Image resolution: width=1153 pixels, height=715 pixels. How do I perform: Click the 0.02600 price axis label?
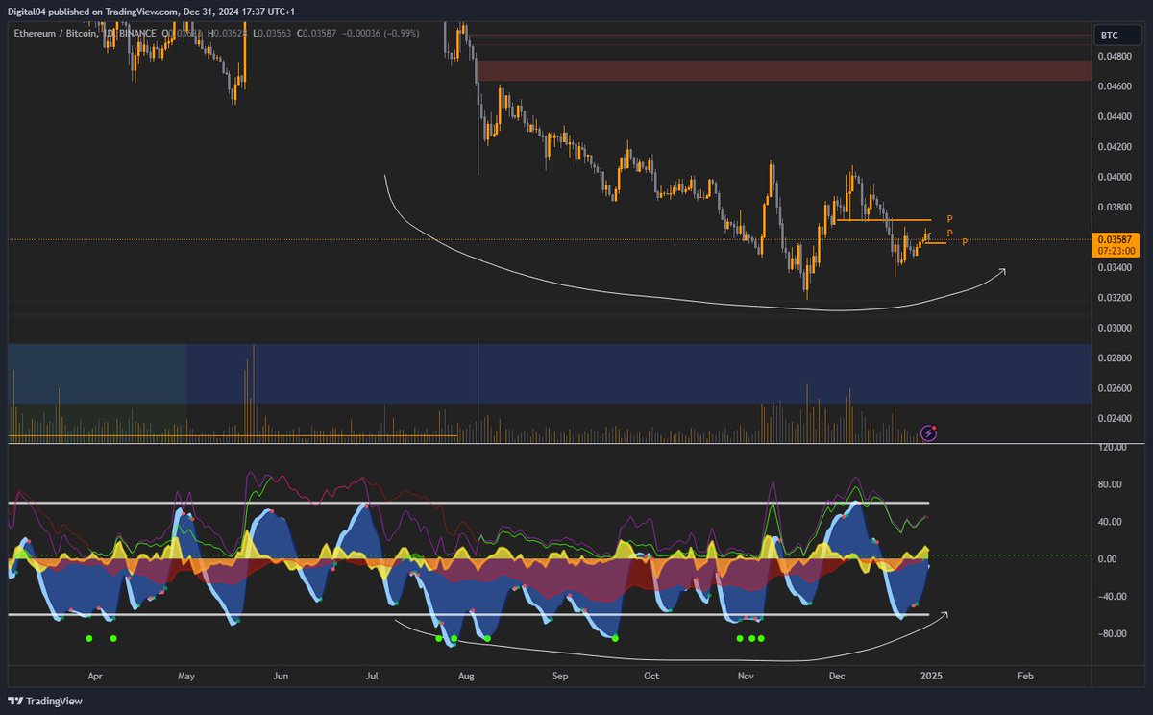(1116, 388)
